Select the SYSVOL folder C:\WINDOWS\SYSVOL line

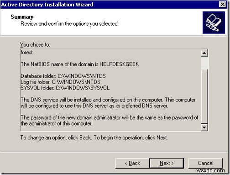[x=65, y=88]
